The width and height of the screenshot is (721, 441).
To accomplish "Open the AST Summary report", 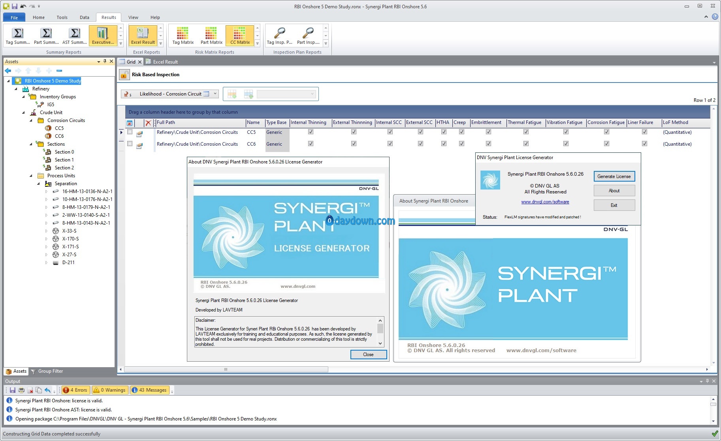I will [75, 36].
